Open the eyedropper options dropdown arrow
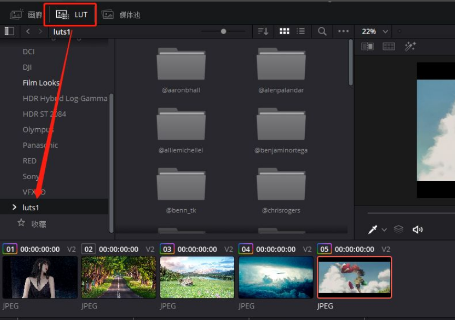Screen dimensions: 455x320 pos(384,230)
